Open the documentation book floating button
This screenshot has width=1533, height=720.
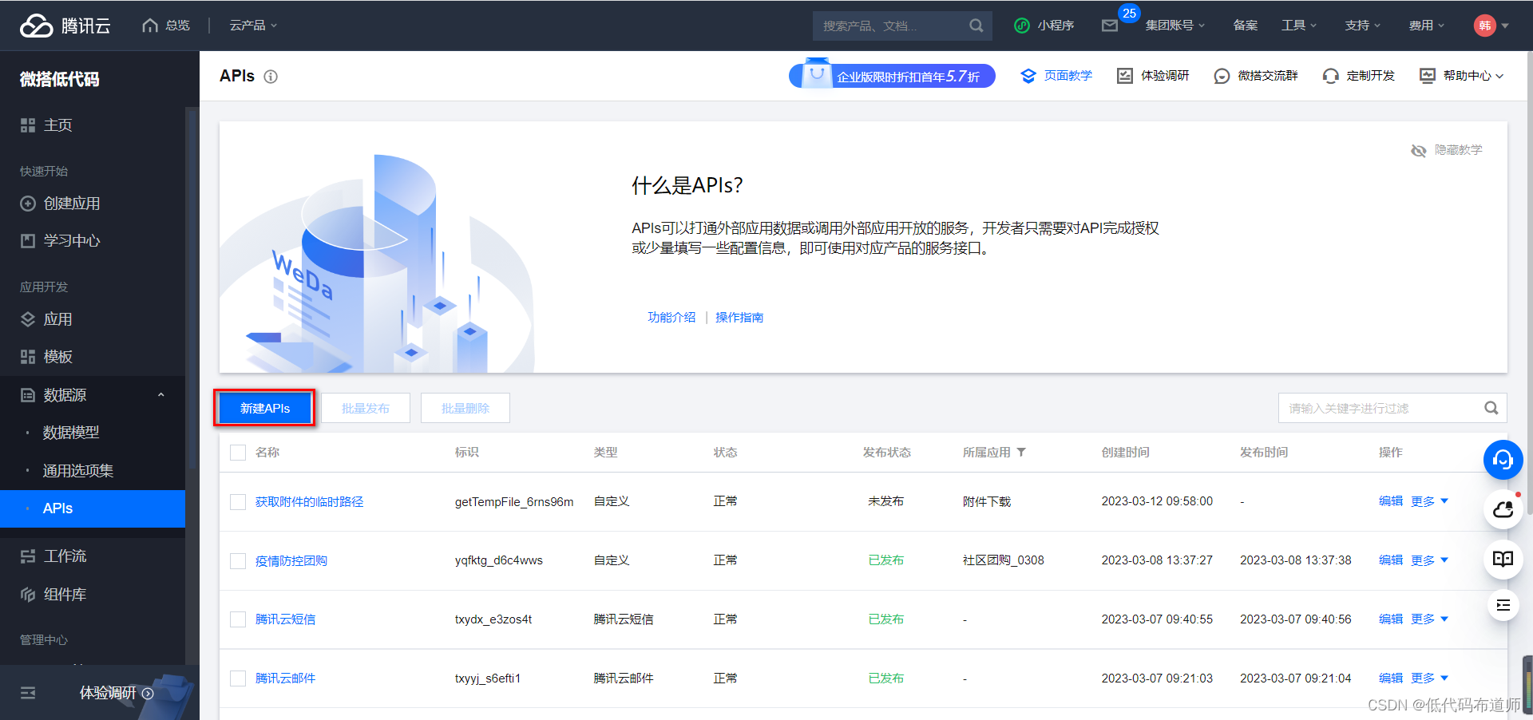pos(1503,559)
